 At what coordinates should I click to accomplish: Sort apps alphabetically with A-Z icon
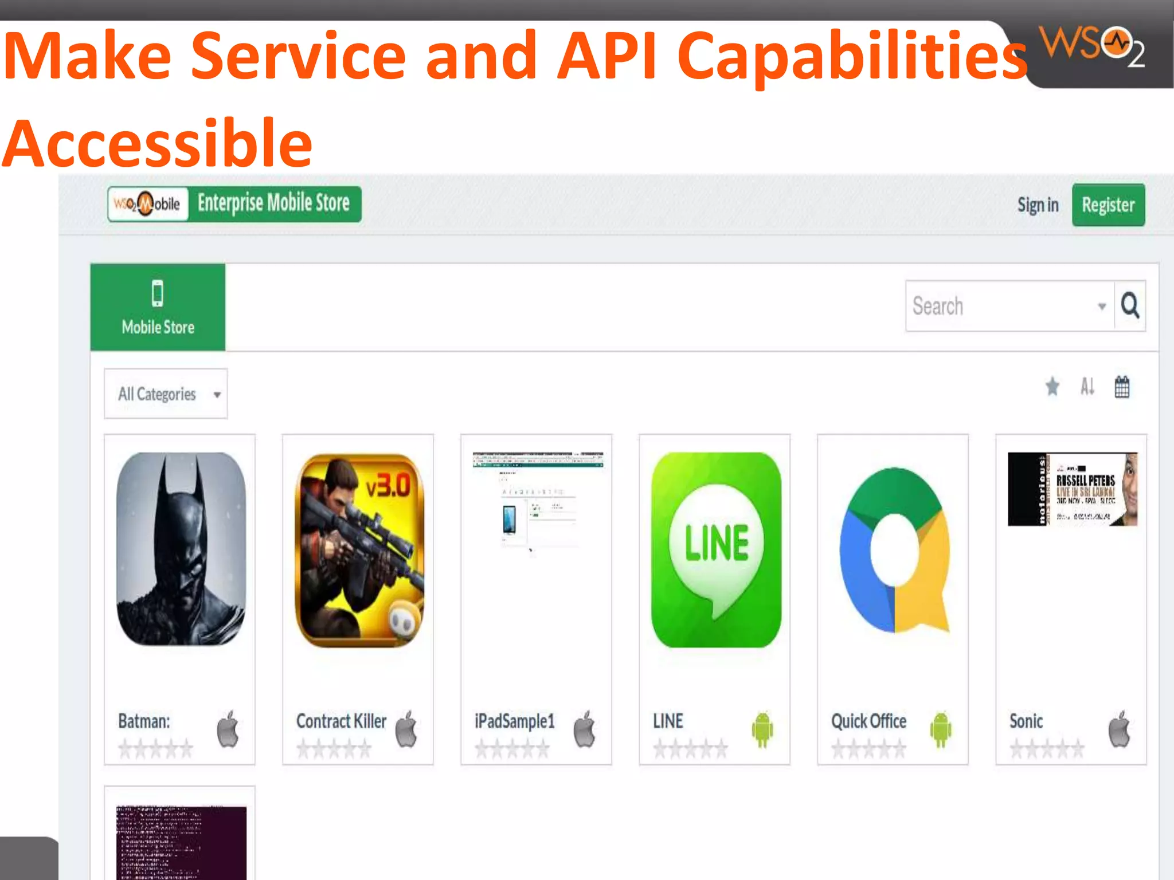[x=1087, y=387]
